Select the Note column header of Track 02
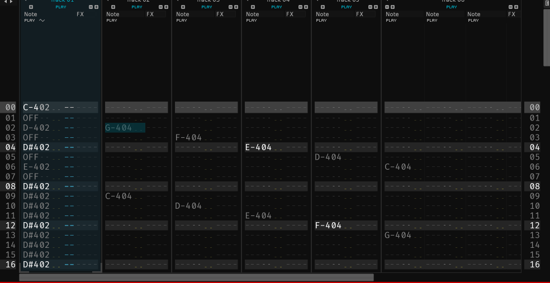 click(113, 14)
